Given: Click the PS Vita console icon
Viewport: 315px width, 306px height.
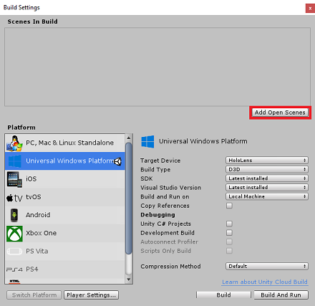Looking at the screenshot, I should [14, 252].
